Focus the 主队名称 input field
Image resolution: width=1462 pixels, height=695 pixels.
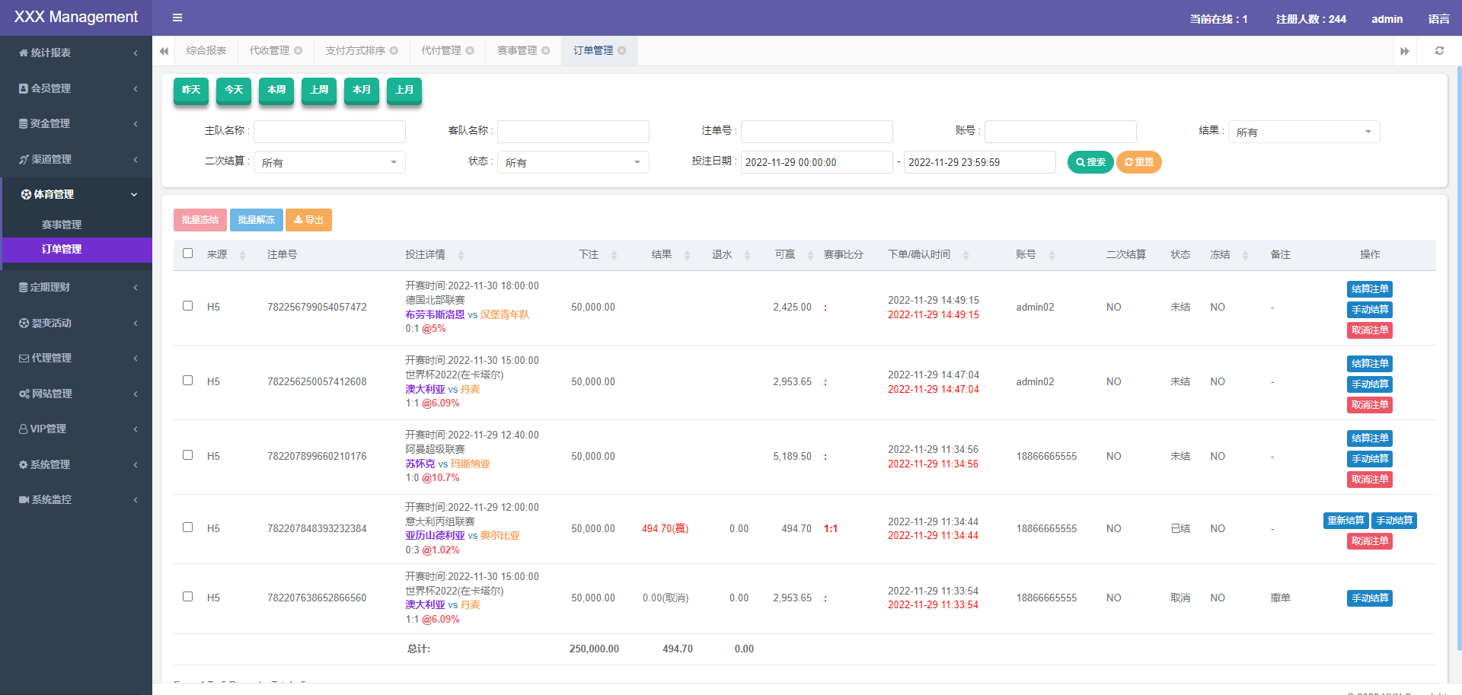pyautogui.click(x=329, y=132)
